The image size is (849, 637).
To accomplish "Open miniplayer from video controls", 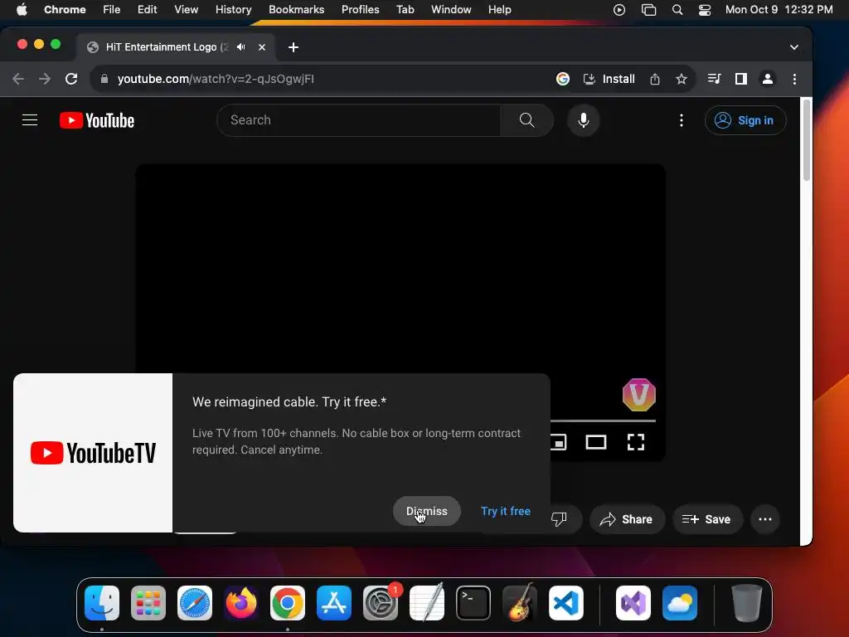I will (x=558, y=442).
